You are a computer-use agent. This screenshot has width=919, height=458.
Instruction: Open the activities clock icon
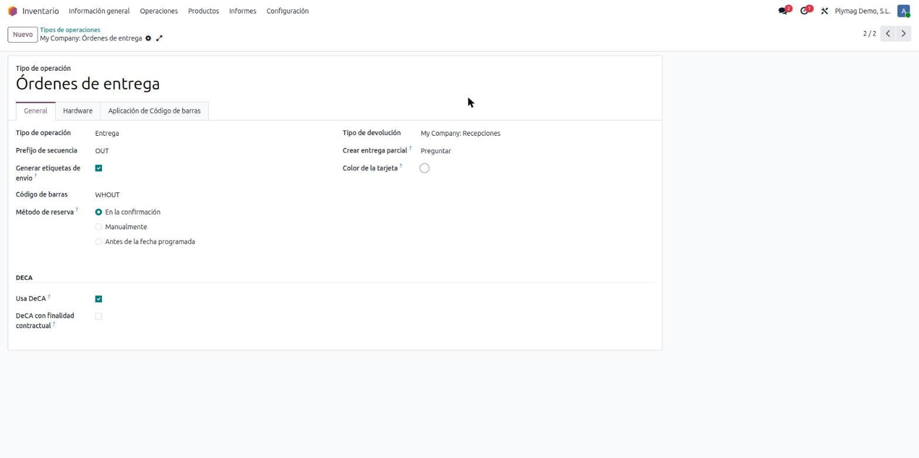[805, 11]
